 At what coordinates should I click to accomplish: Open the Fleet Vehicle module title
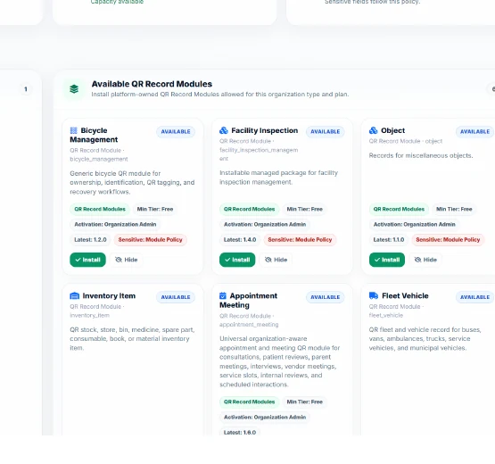405,296
